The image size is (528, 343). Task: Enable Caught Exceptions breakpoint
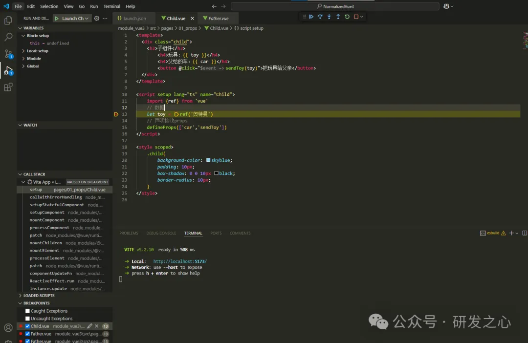(28, 311)
